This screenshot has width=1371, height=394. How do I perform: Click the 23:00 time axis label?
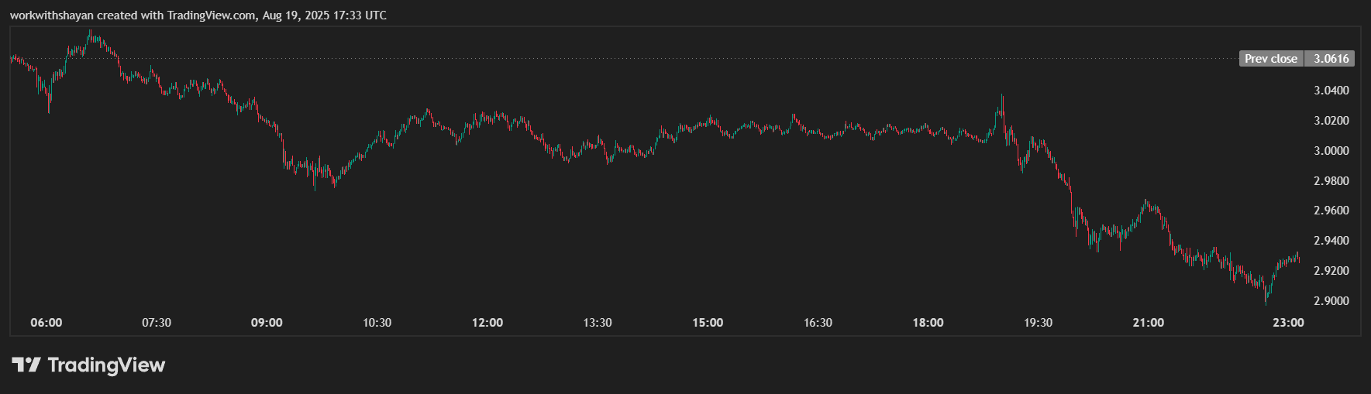[1288, 323]
